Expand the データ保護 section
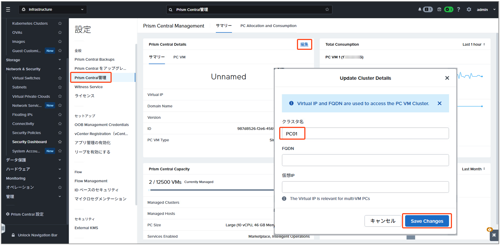Image resolution: width=500 pixels, height=245 pixels. click(x=59, y=160)
